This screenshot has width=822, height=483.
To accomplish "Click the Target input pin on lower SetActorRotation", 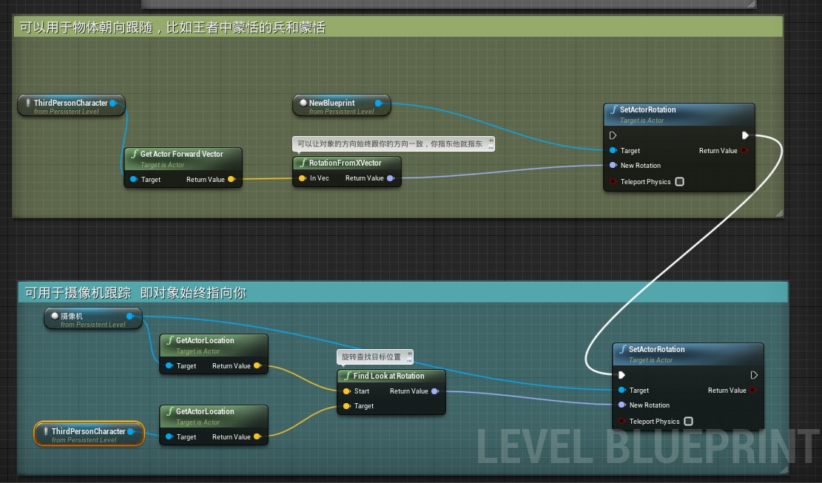I will [621, 390].
